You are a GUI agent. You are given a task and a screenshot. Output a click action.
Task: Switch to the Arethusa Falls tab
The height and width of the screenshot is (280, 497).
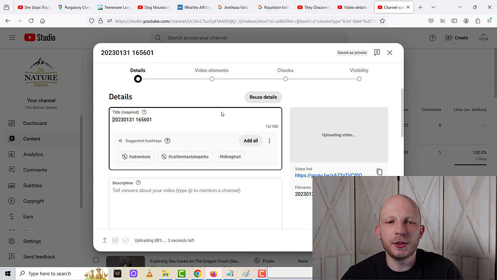click(x=234, y=7)
